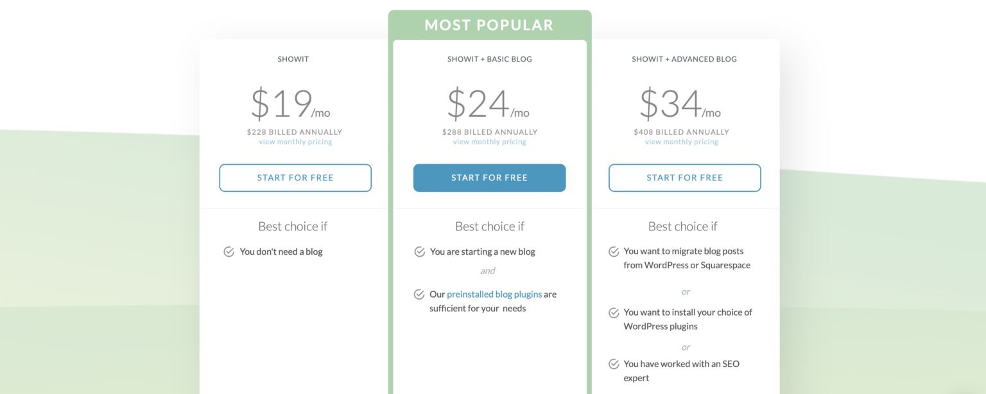The width and height of the screenshot is (986, 394).
Task: Click the $24/mo price
Action: 488,105
